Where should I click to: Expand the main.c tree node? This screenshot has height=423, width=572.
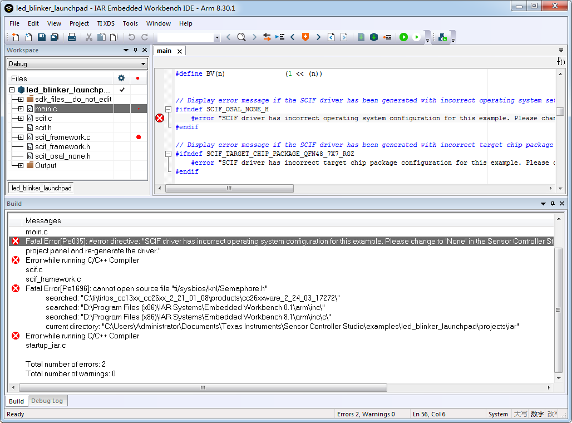pyautogui.click(x=21, y=109)
